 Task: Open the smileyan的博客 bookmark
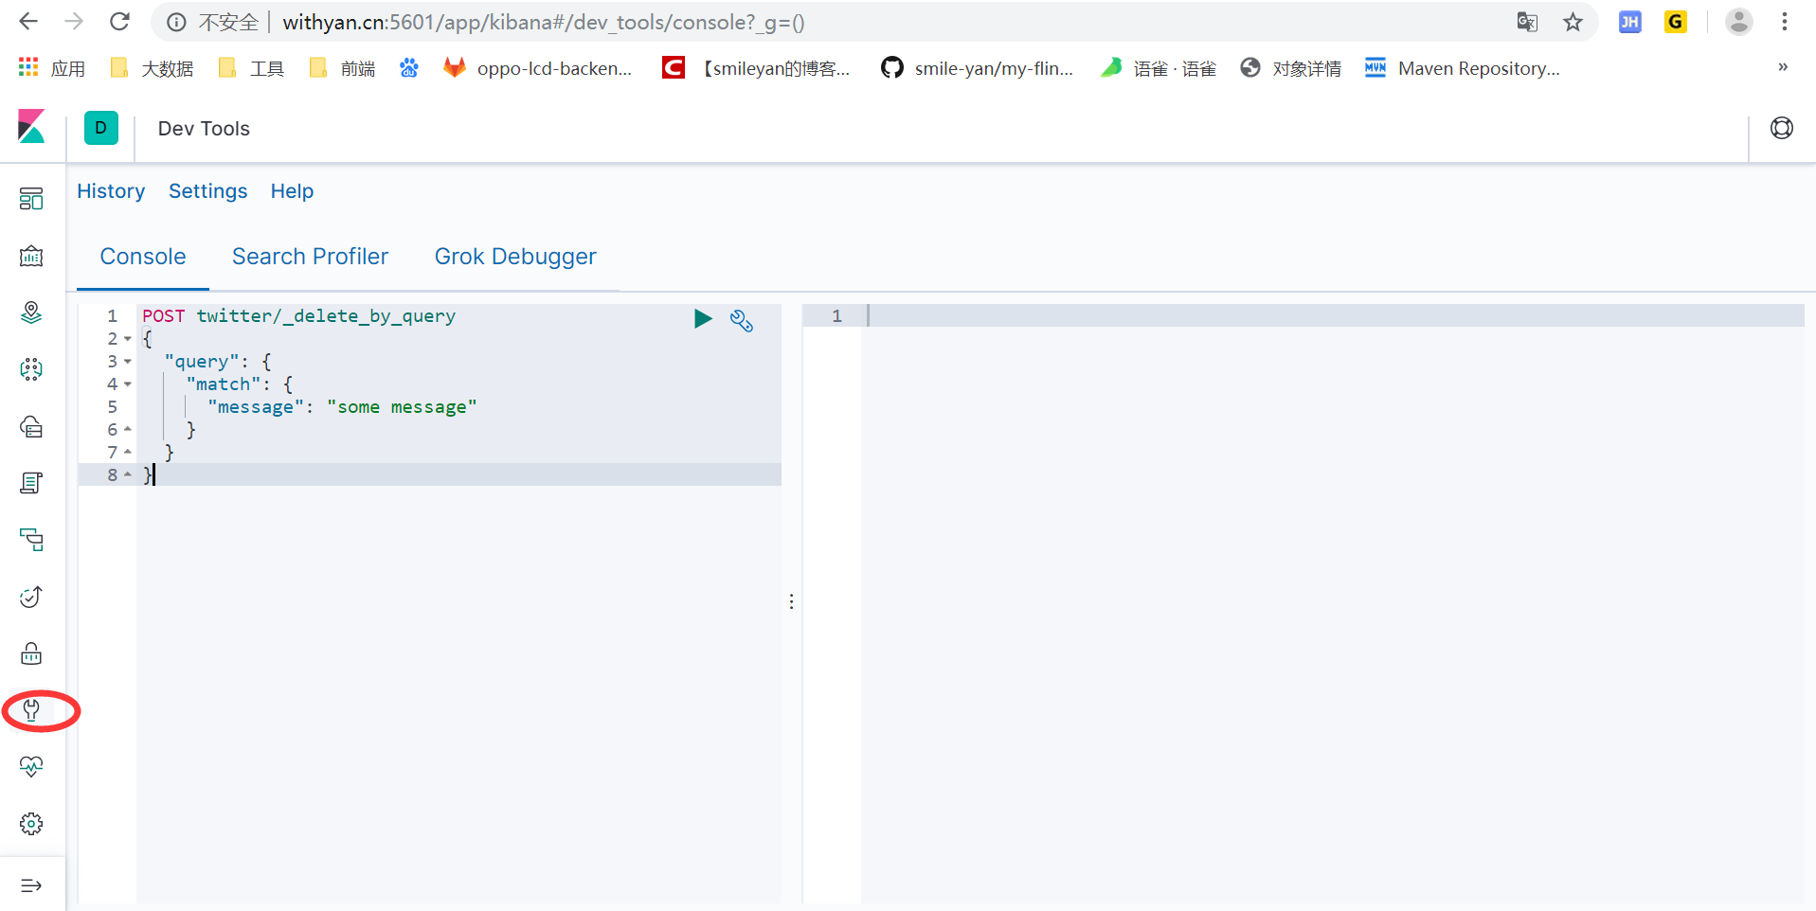point(756,68)
